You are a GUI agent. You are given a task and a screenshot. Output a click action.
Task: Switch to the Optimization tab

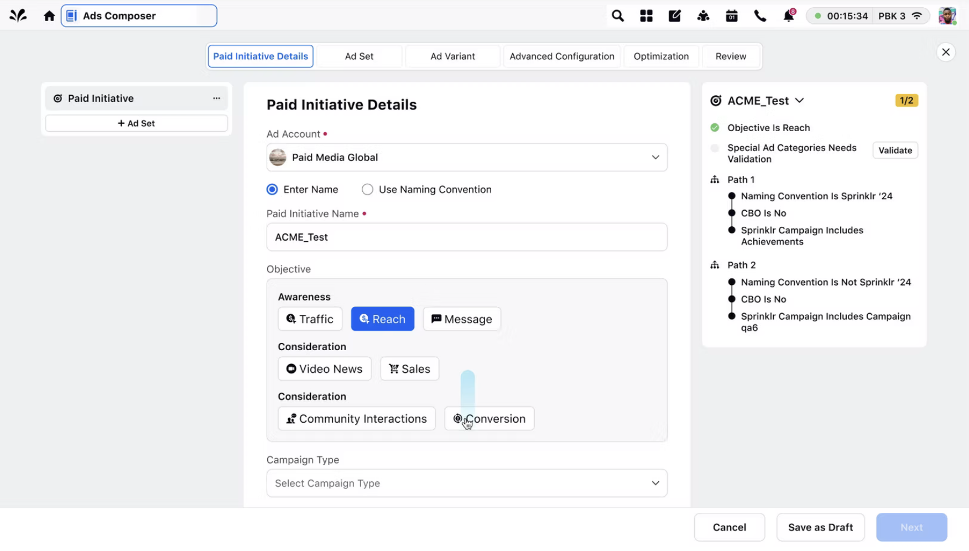pyautogui.click(x=661, y=56)
